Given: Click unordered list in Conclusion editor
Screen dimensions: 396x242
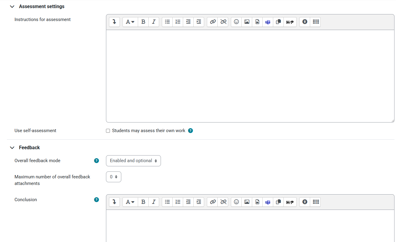Looking at the screenshot, I should (168, 202).
